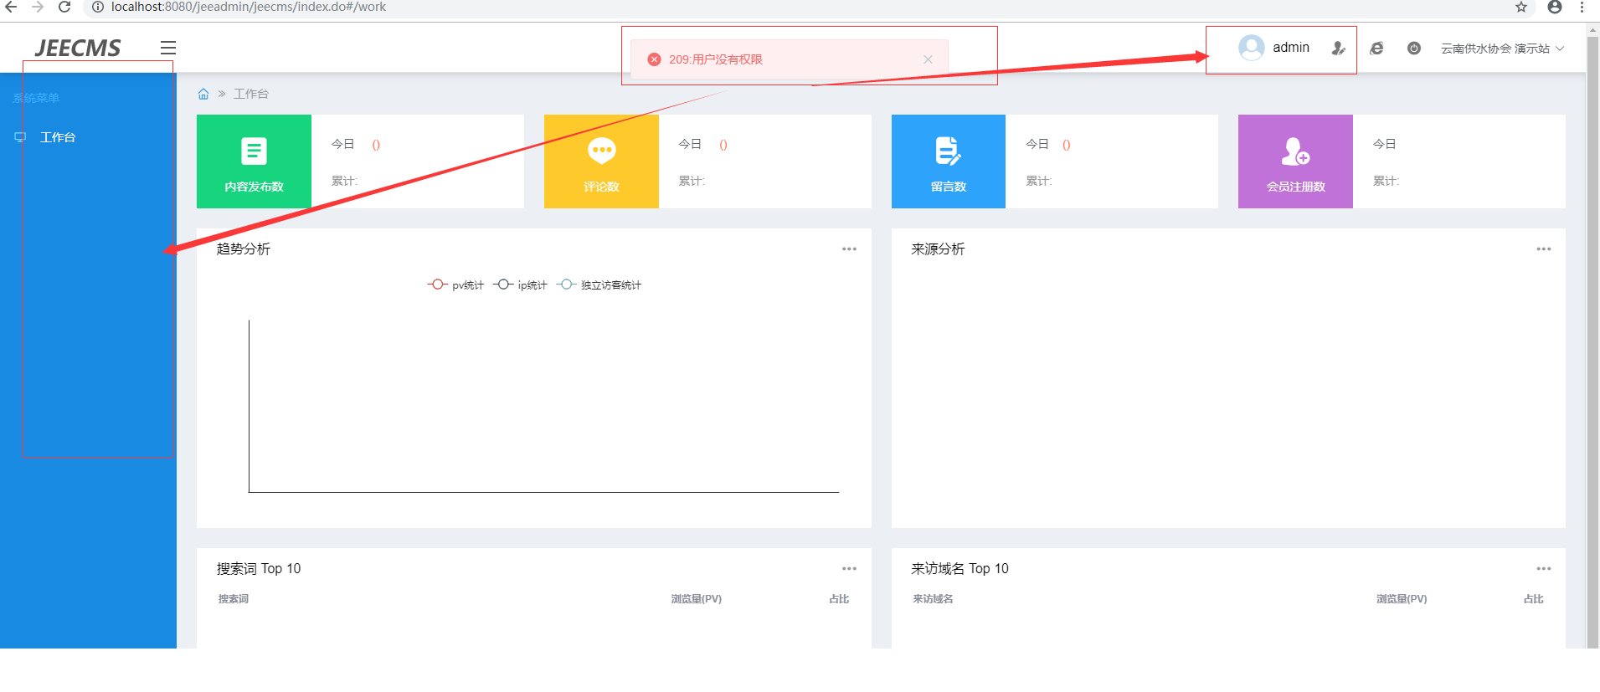Bookmark this page with the star icon

1521,7
